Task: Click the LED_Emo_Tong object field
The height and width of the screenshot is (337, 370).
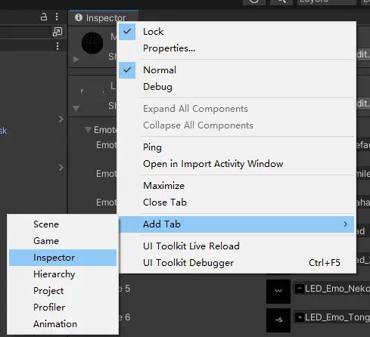Action: pyautogui.click(x=332, y=317)
